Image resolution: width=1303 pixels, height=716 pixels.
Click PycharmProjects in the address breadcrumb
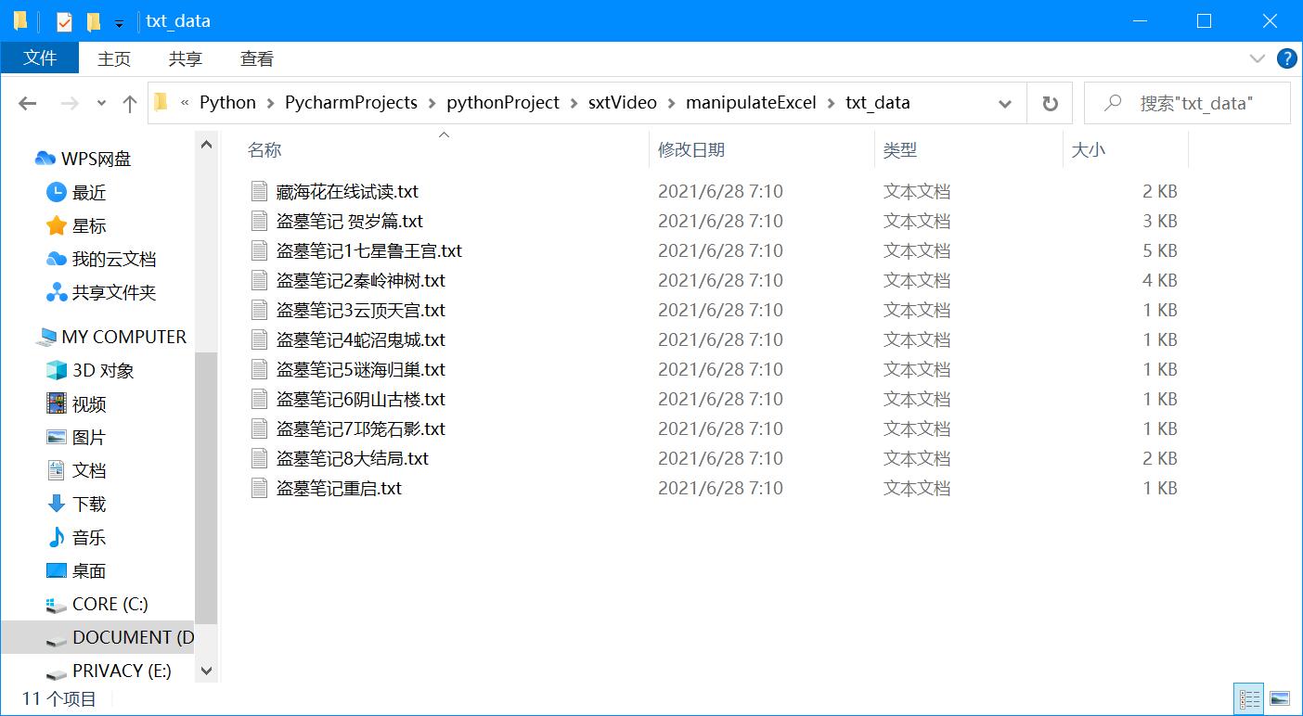click(x=351, y=103)
